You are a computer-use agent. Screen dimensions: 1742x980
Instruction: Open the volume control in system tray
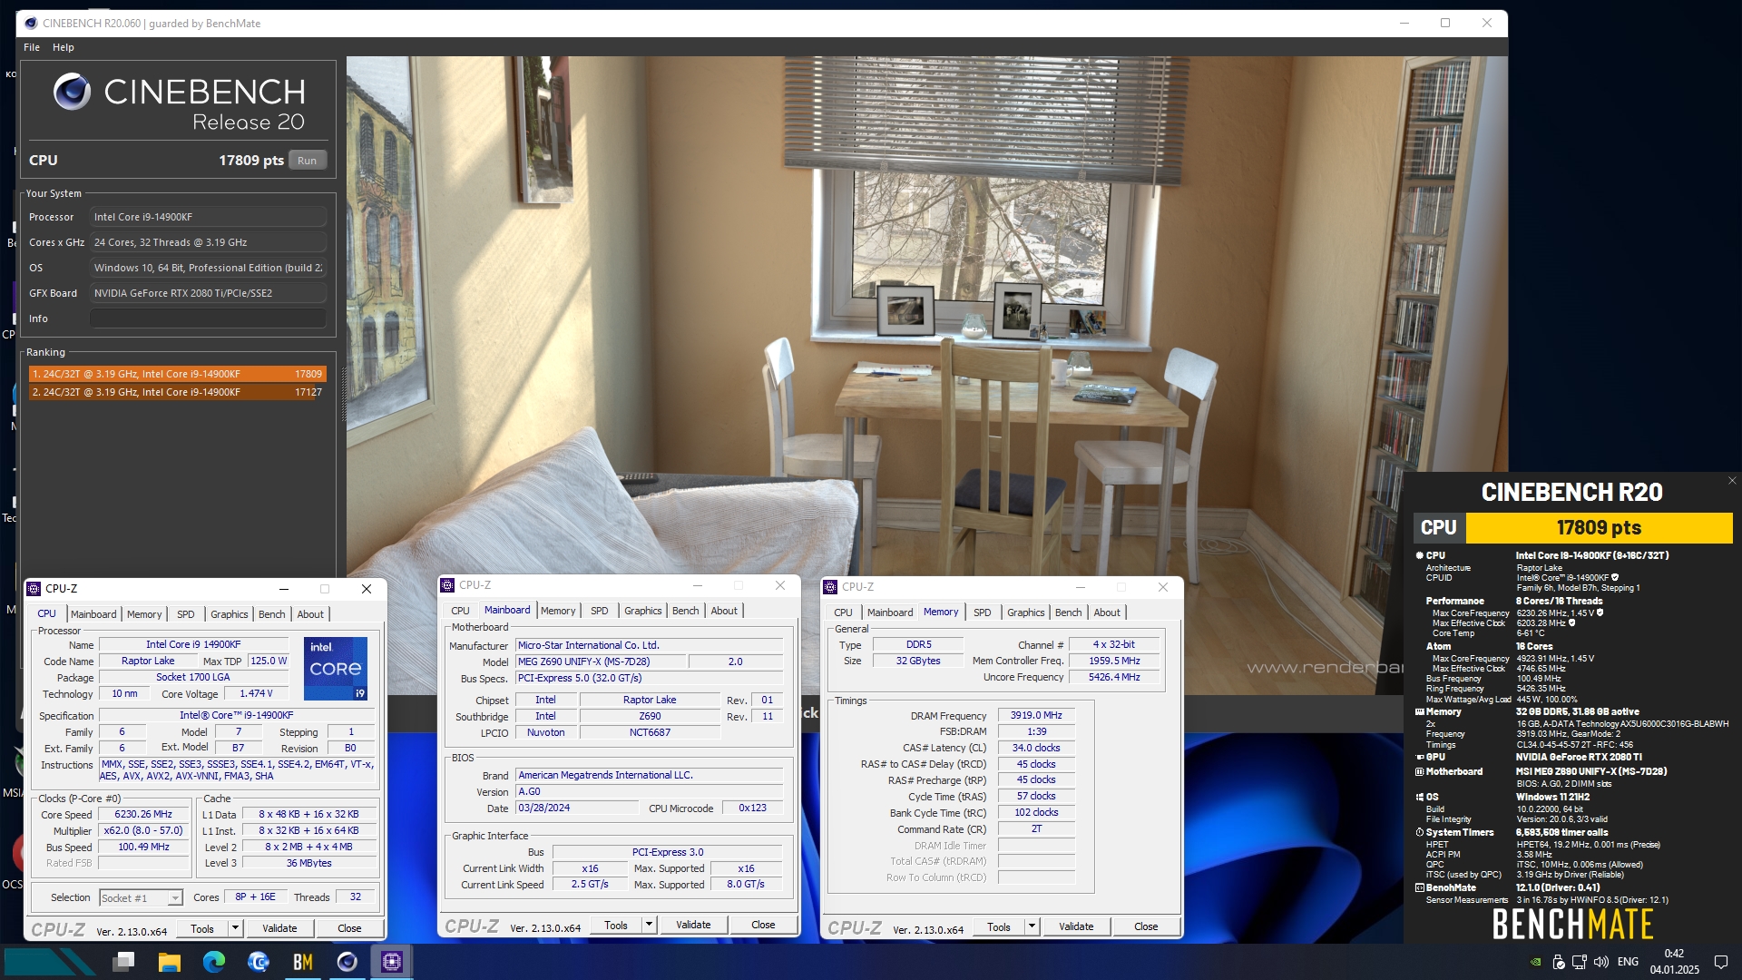click(1601, 962)
